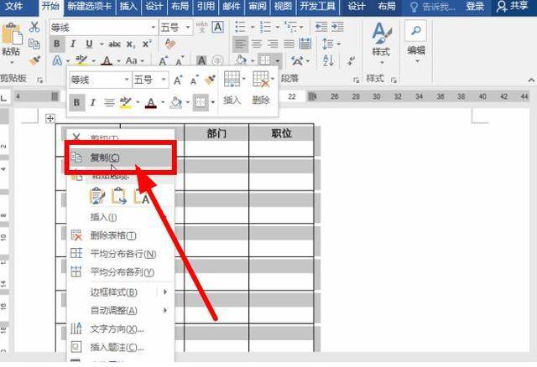The width and height of the screenshot is (537, 367).
Task: Click the ribbon Shrink Font button
Action: (x=180, y=61)
